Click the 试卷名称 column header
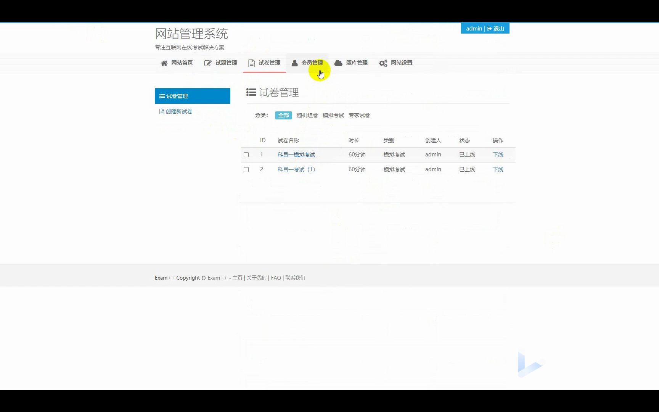659x412 pixels. (x=288, y=140)
